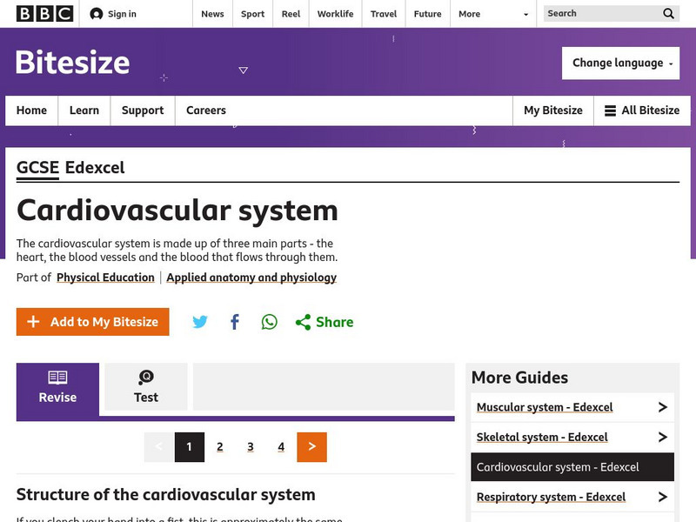This screenshot has width=696, height=522.
Task: Open the Support section
Action: (143, 110)
